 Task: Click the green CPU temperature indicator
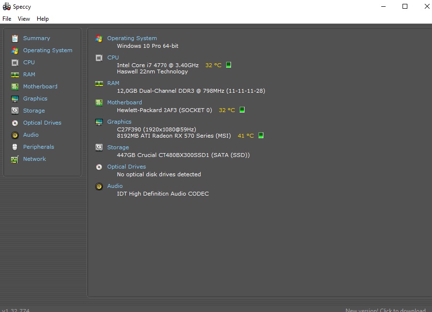[x=229, y=65]
